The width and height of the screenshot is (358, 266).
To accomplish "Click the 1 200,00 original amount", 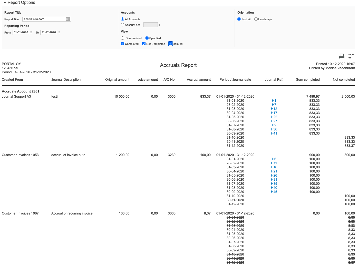I will click(x=123, y=155).
